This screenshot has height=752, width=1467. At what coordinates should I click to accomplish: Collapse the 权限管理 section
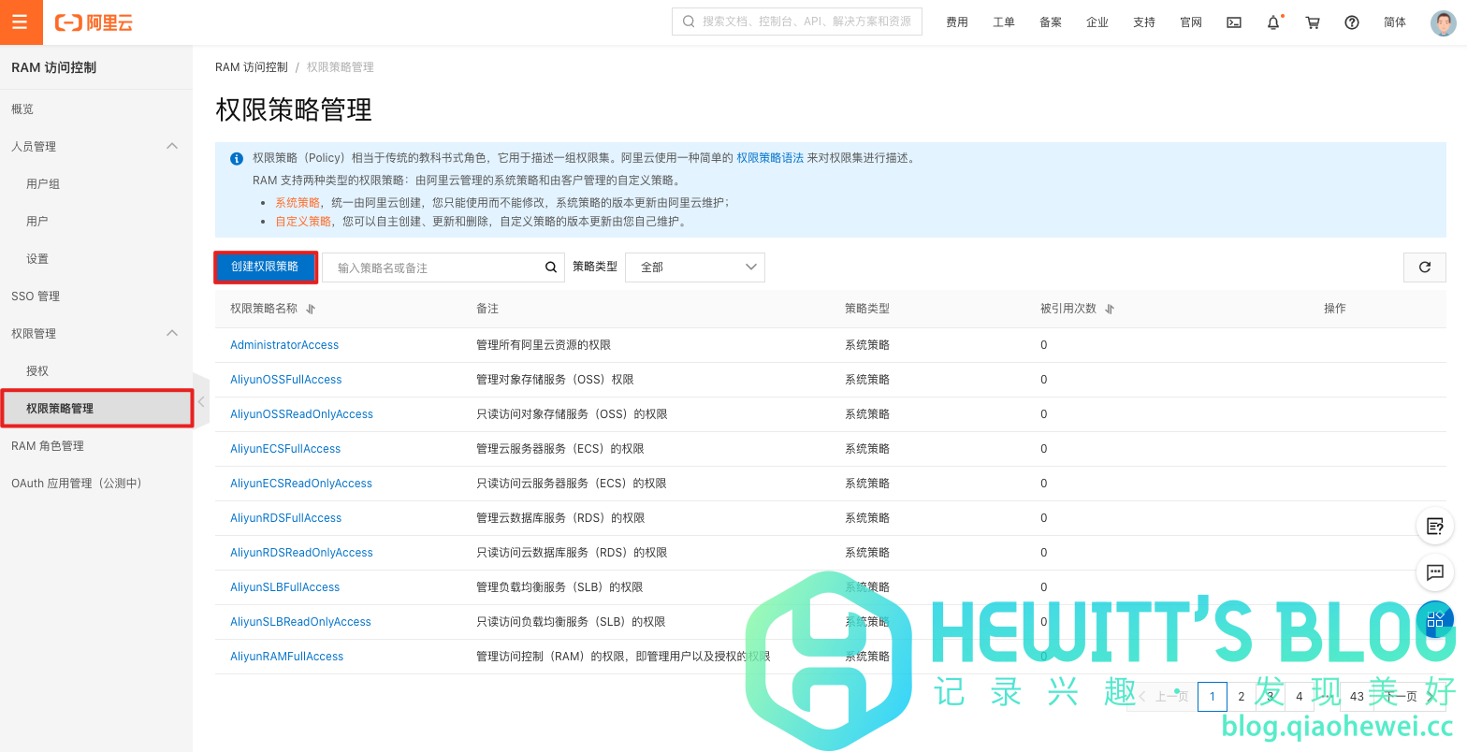coord(172,333)
